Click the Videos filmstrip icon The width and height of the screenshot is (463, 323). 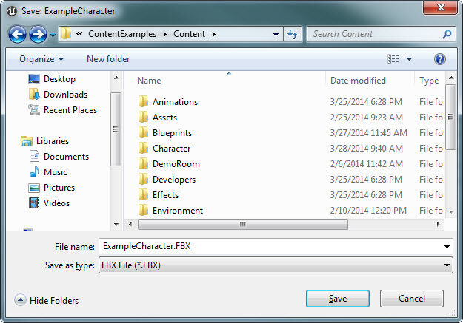click(34, 203)
